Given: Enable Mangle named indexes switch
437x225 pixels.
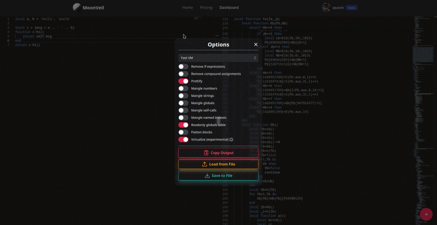Looking at the screenshot, I should point(183,118).
